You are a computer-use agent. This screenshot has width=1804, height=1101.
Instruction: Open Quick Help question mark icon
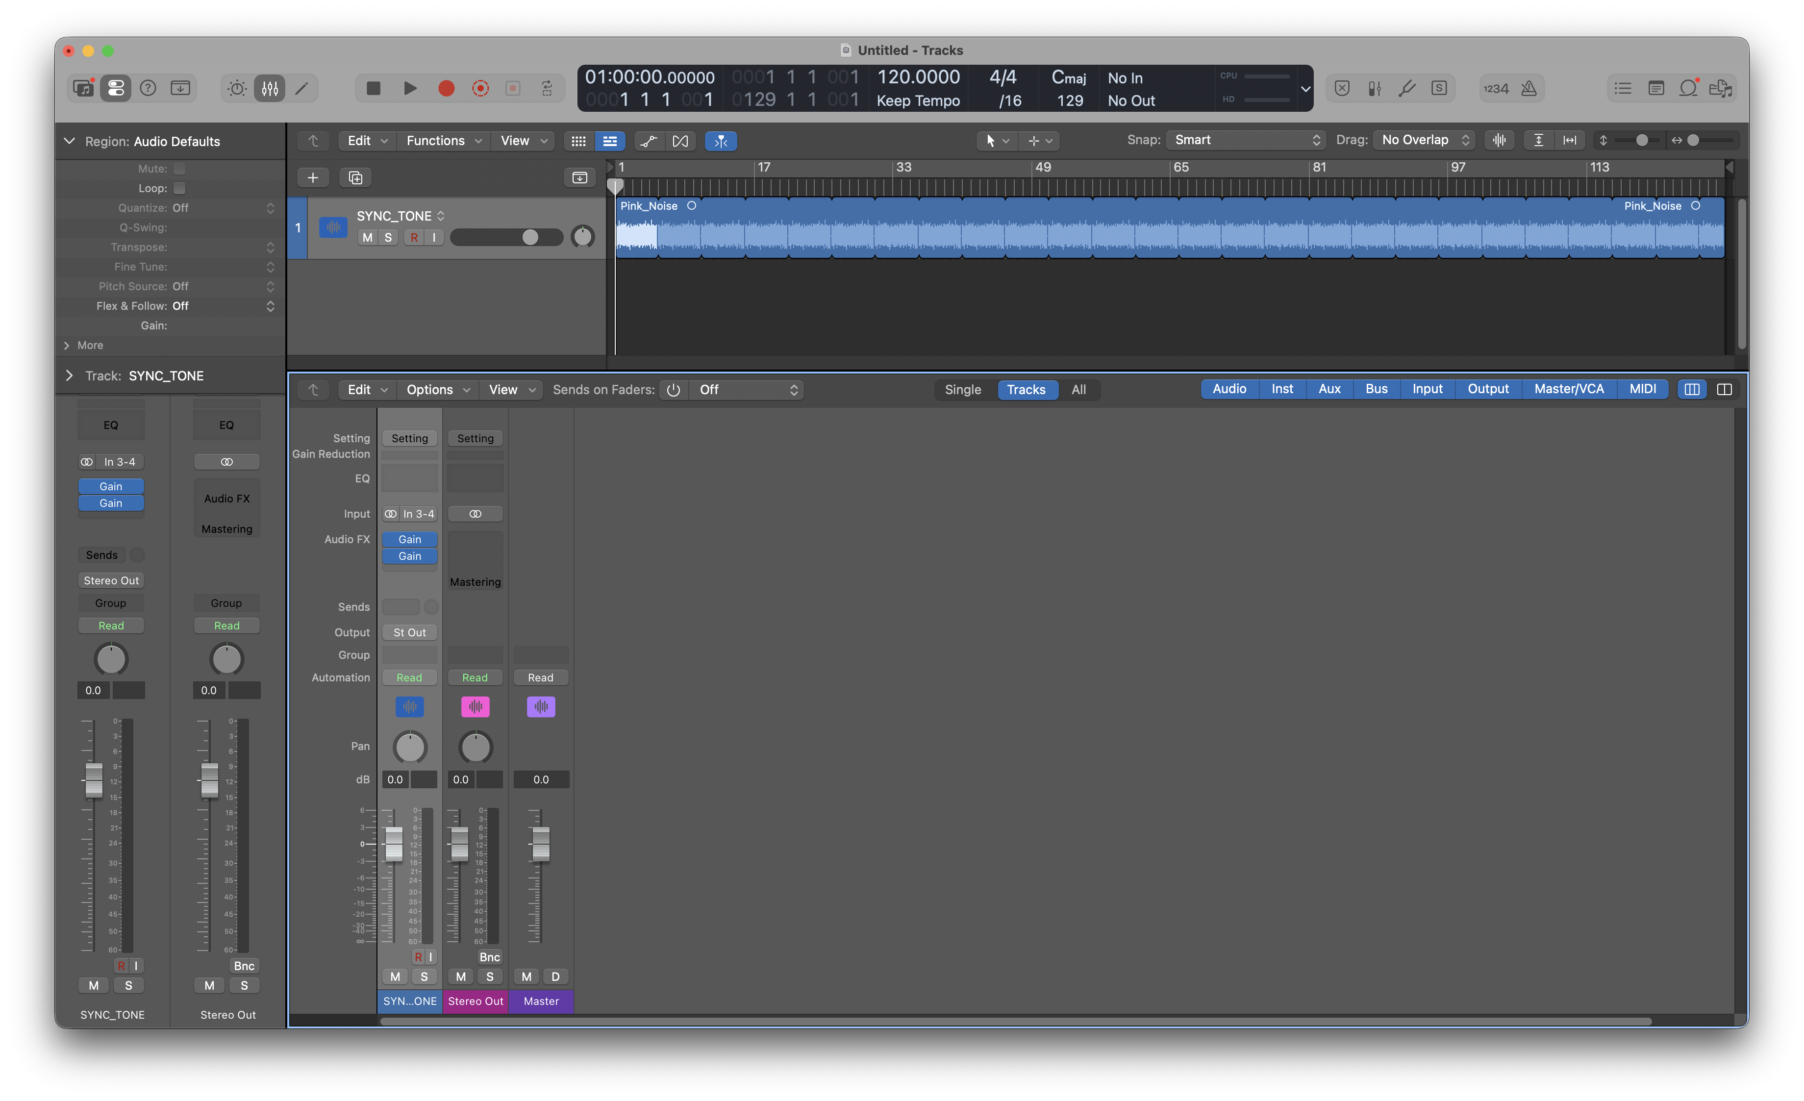[x=148, y=89]
